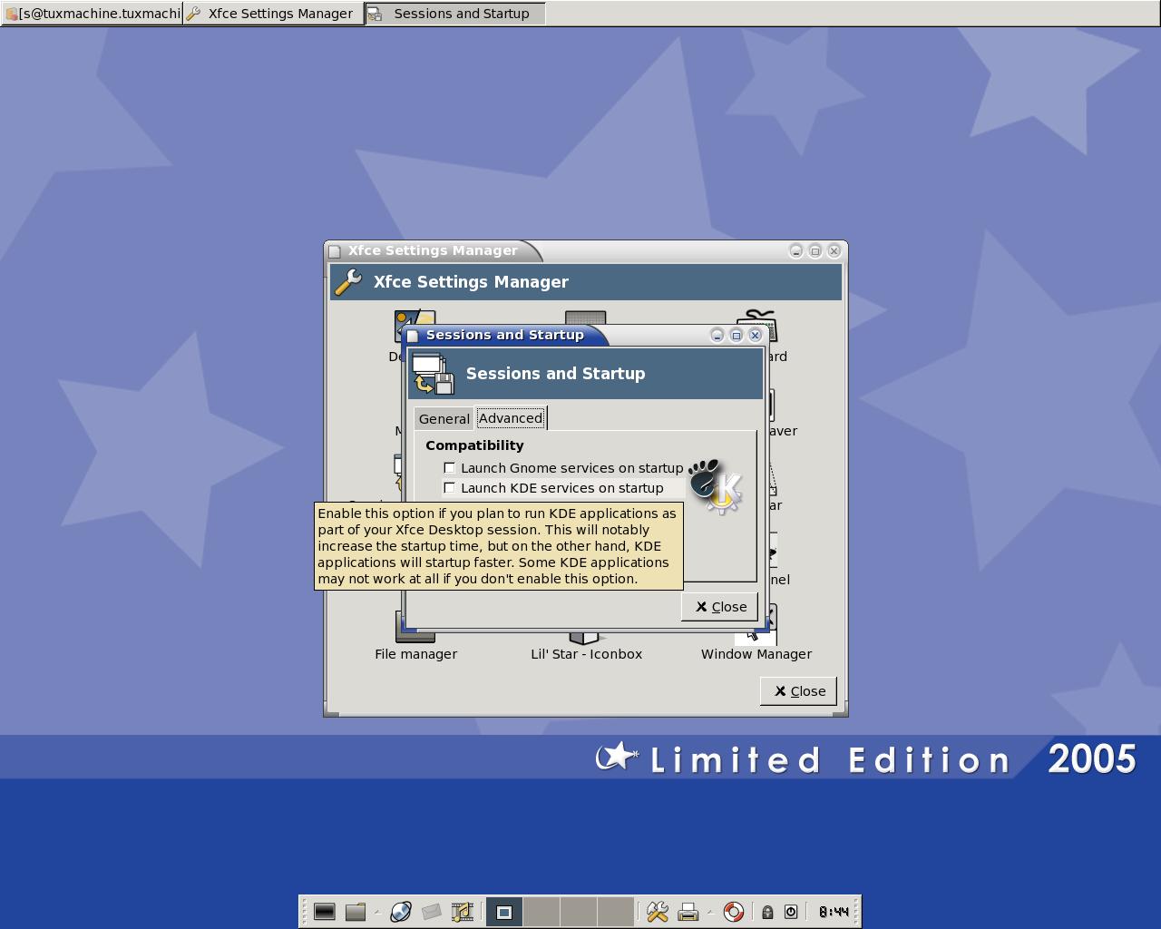Open help lifebuoy icon on panel

coord(734,912)
